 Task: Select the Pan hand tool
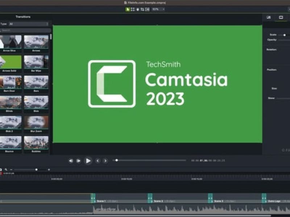click(x=138, y=9)
